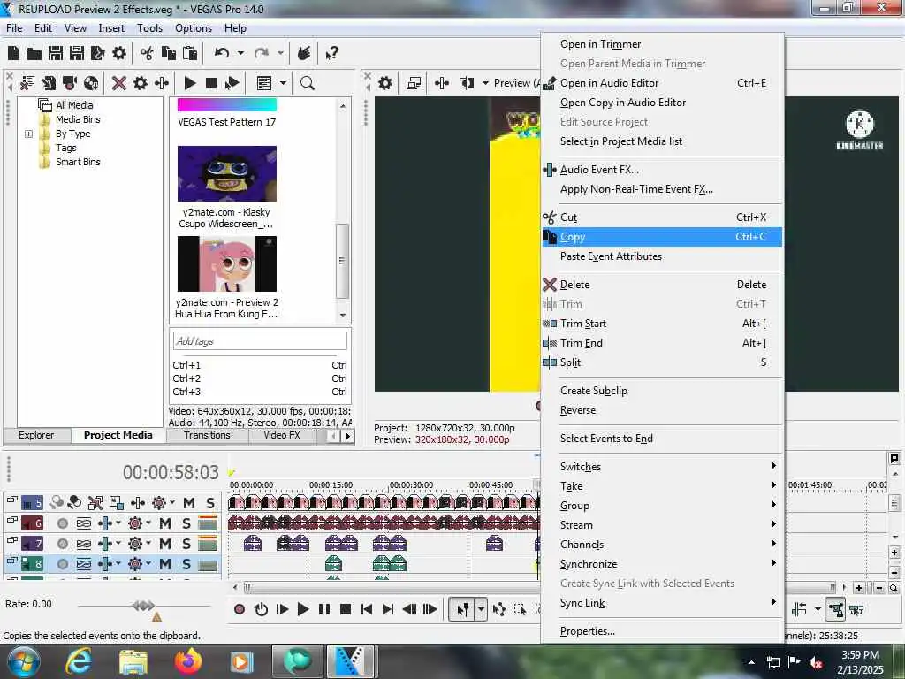The image size is (905, 679).
Task: Click Remove All Unused Media icon
Action: [x=27, y=83]
